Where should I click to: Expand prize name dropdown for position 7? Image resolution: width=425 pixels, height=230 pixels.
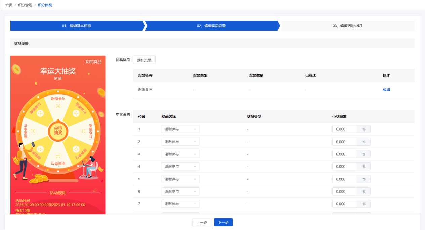tap(180, 204)
